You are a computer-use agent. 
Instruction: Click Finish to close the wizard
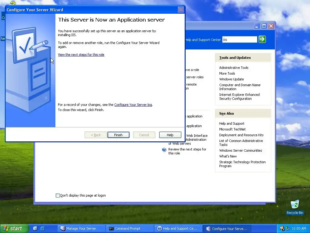tap(118, 135)
